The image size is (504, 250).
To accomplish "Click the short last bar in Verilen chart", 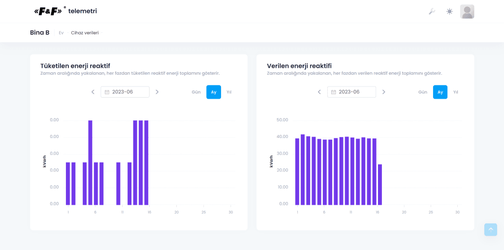I will pos(380,185).
